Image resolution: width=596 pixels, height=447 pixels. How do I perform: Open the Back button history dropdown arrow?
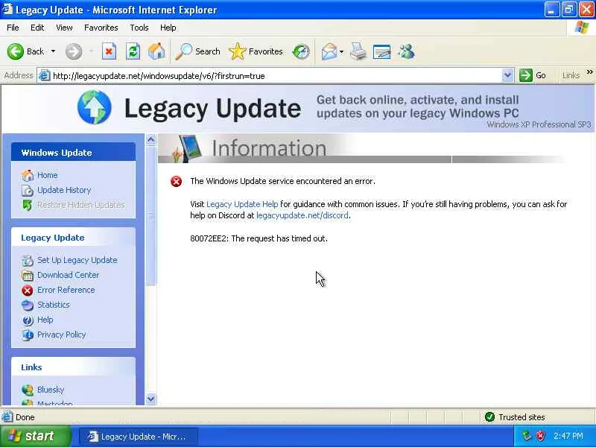tap(53, 51)
